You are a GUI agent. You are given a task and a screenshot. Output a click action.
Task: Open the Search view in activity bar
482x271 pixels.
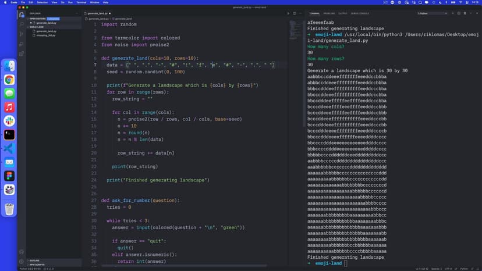[x=22, y=24]
